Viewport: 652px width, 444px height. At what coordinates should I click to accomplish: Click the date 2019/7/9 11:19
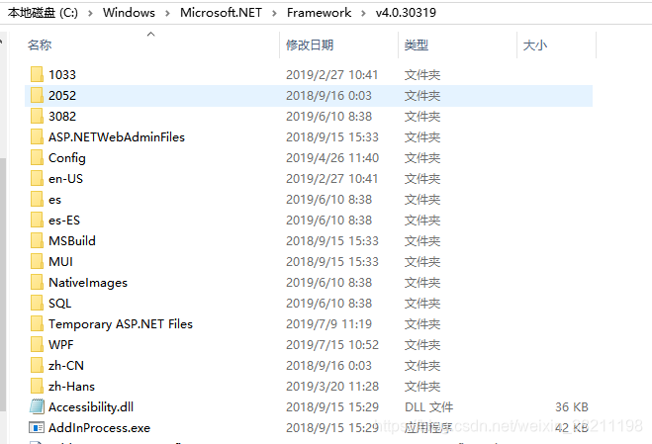click(x=328, y=324)
